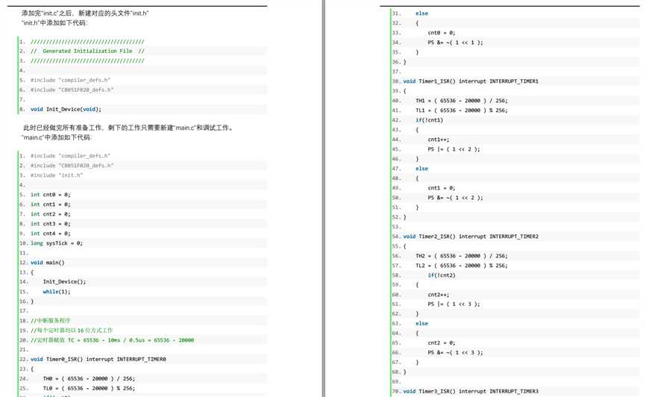
Task: Click "void Timer0_ISR() interrupt INTERRUPT_TIMER0"
Action: 98,360
